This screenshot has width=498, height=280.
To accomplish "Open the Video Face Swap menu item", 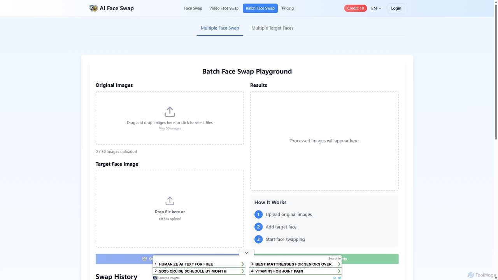I will 224,8.
